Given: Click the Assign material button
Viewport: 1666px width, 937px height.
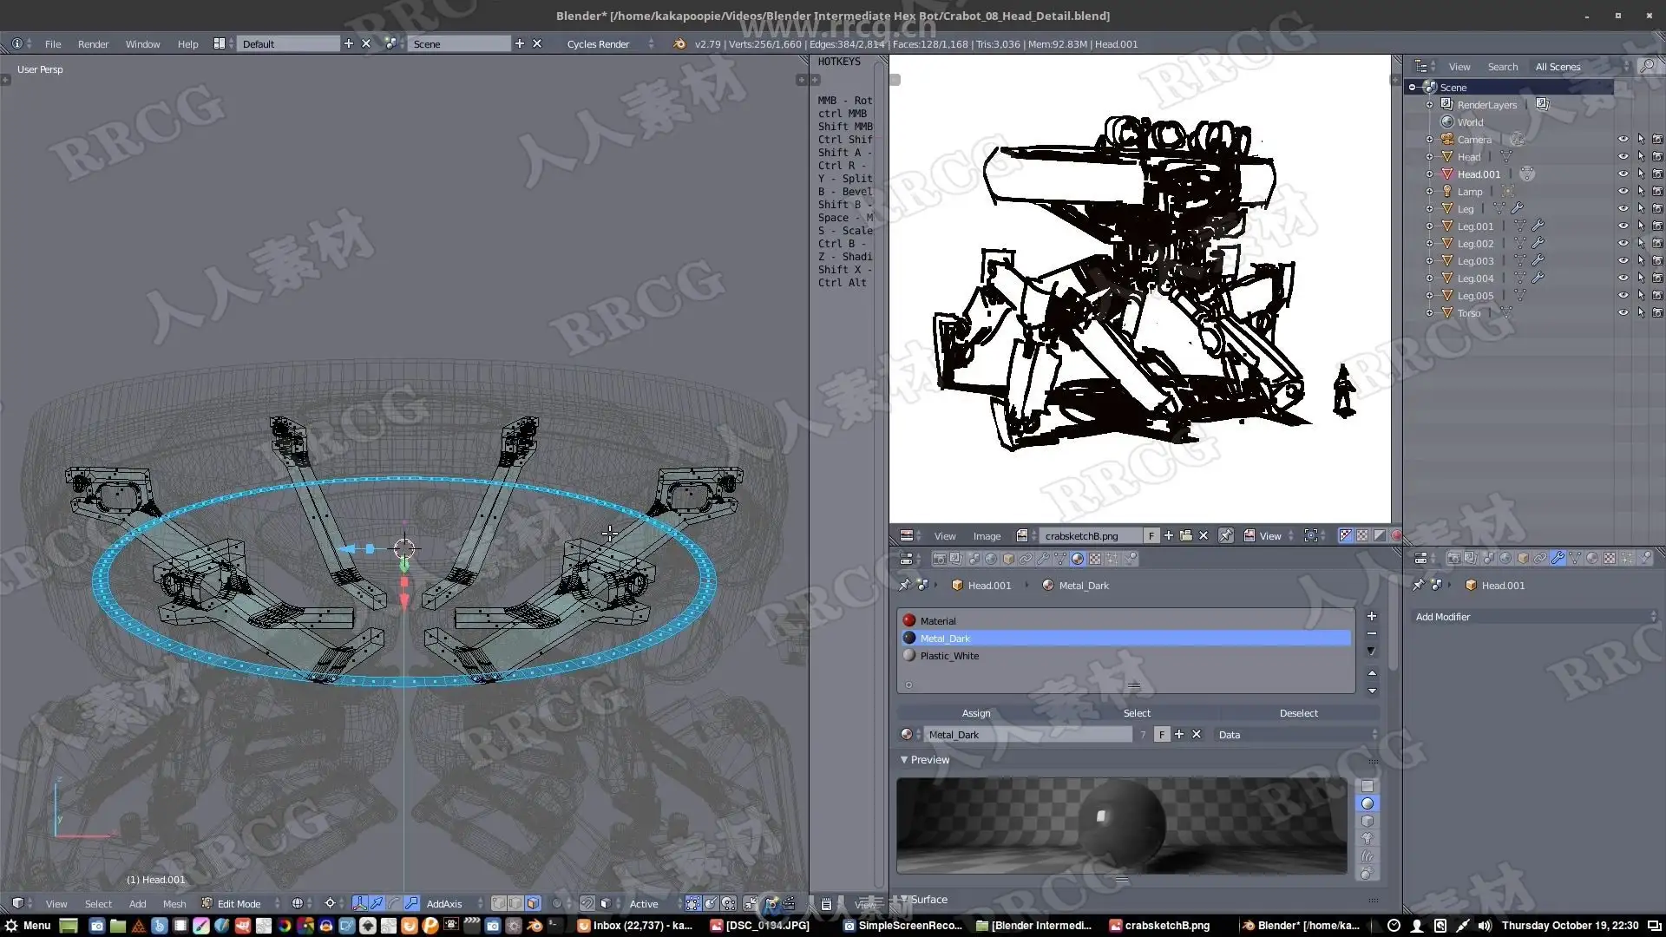Looking at the screenshot, I should pos(975,713).
